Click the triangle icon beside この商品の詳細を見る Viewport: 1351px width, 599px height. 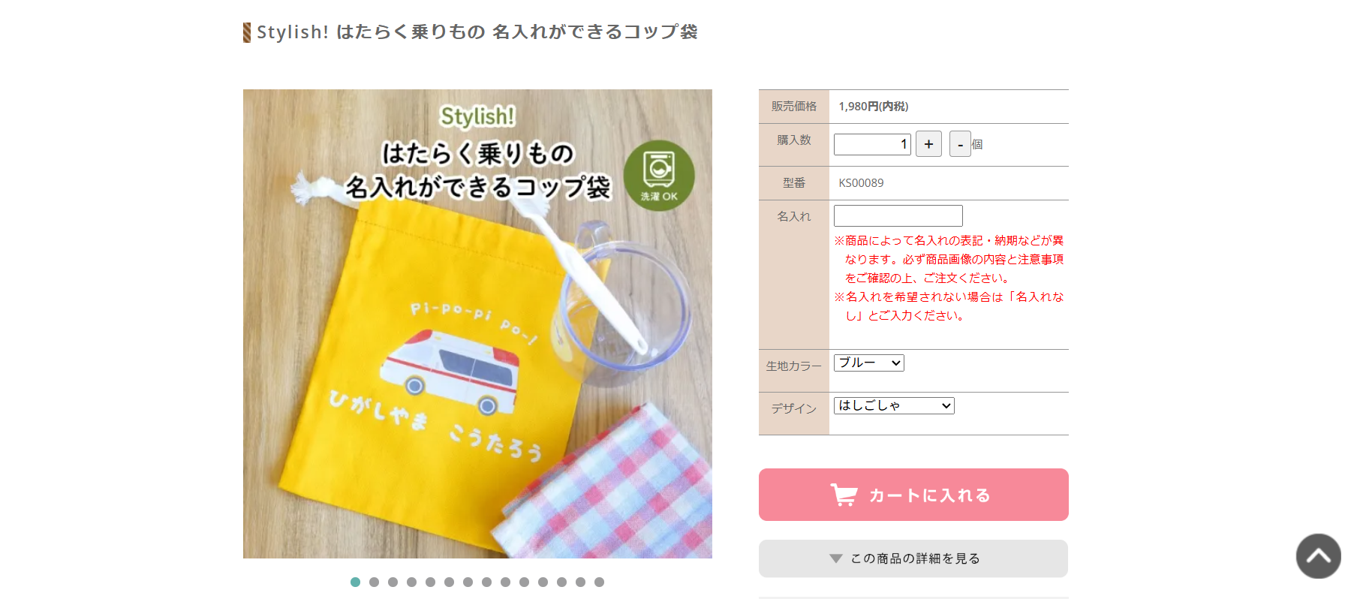pos(836,558)
